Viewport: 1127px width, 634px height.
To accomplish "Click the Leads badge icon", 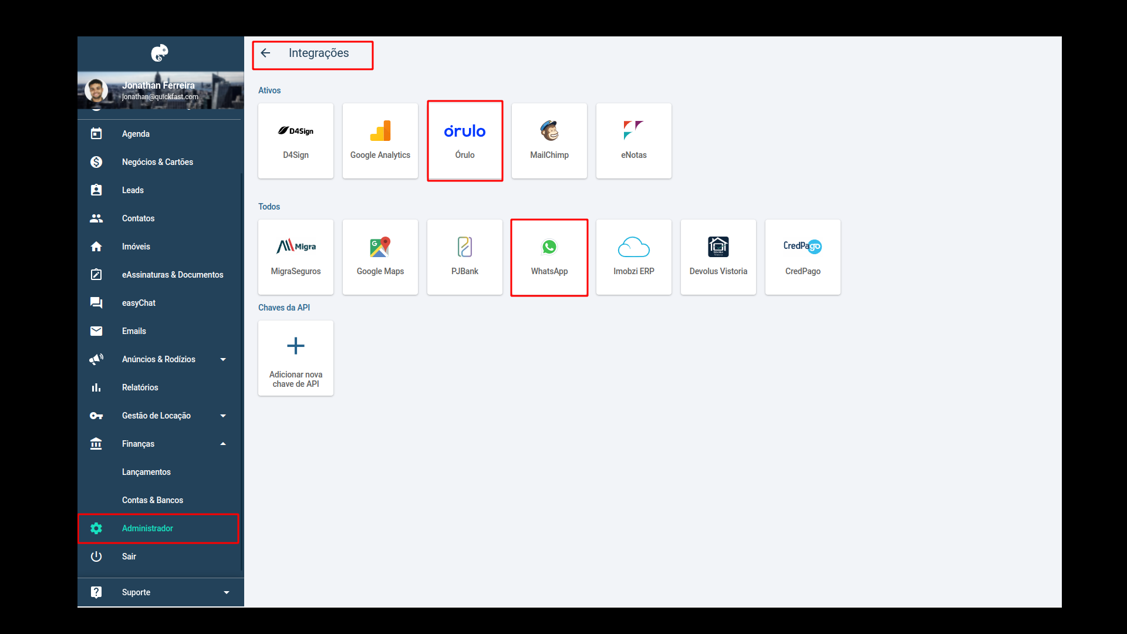I will coord(96,190).
